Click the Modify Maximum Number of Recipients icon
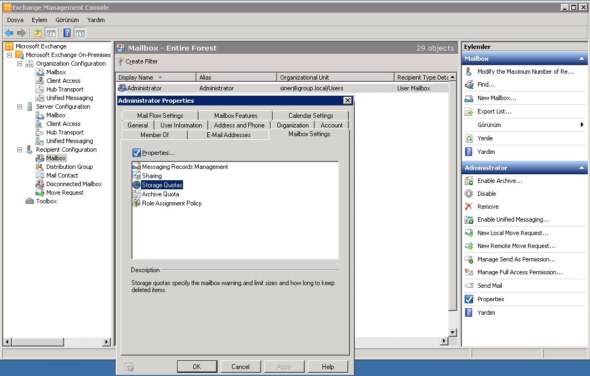The width and height of the screenshot is (590, 376). pyautogui.click(x=469, y=72)
